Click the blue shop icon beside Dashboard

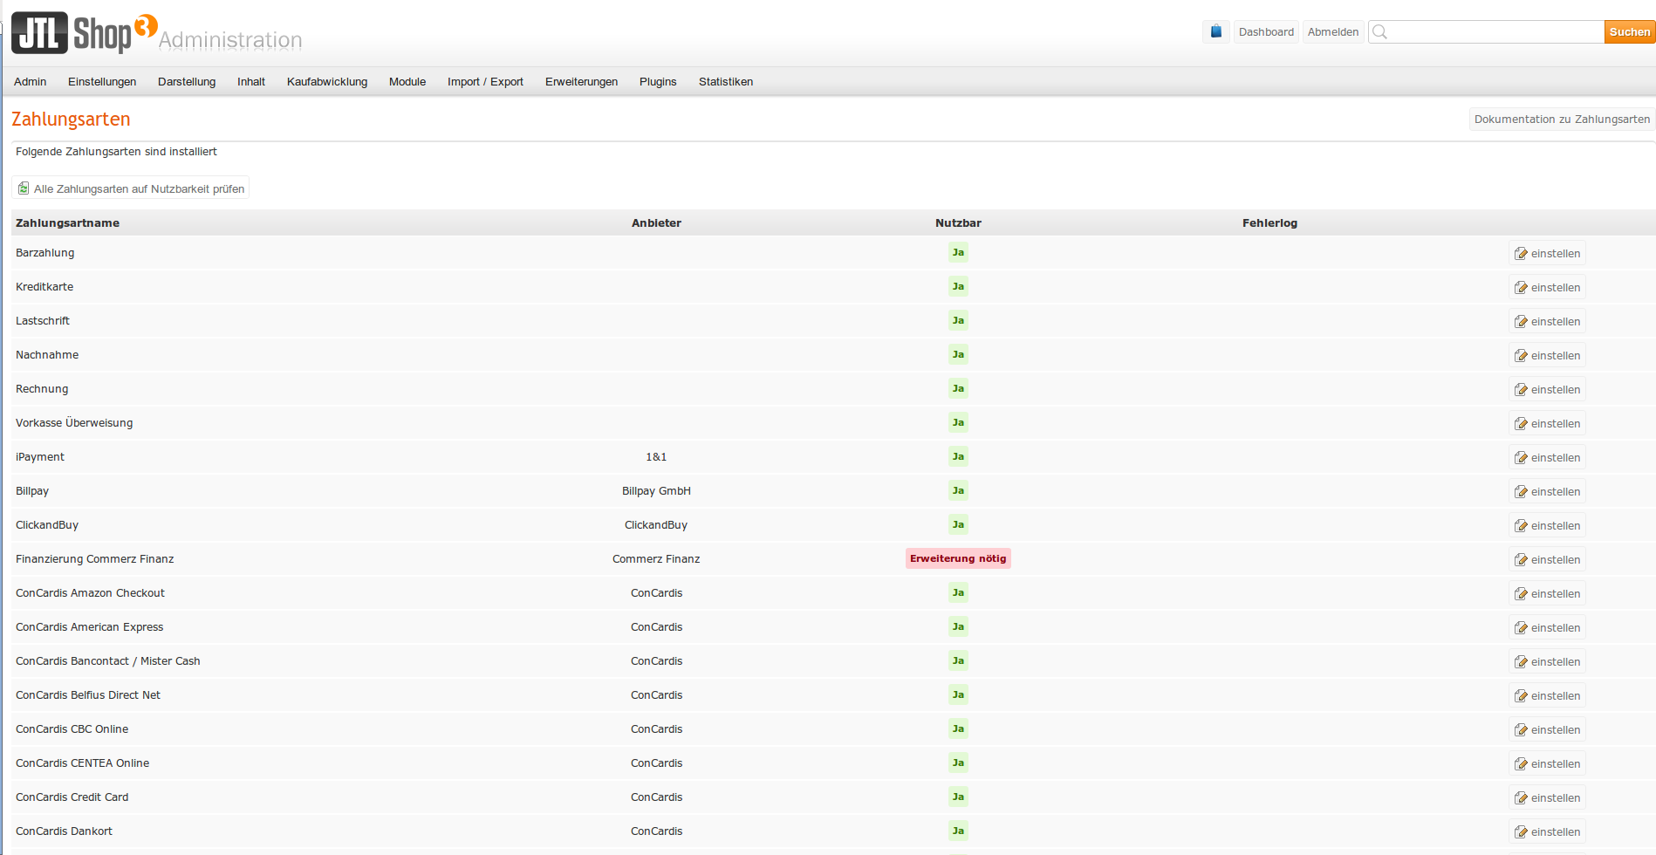[x=1215, y=32]
